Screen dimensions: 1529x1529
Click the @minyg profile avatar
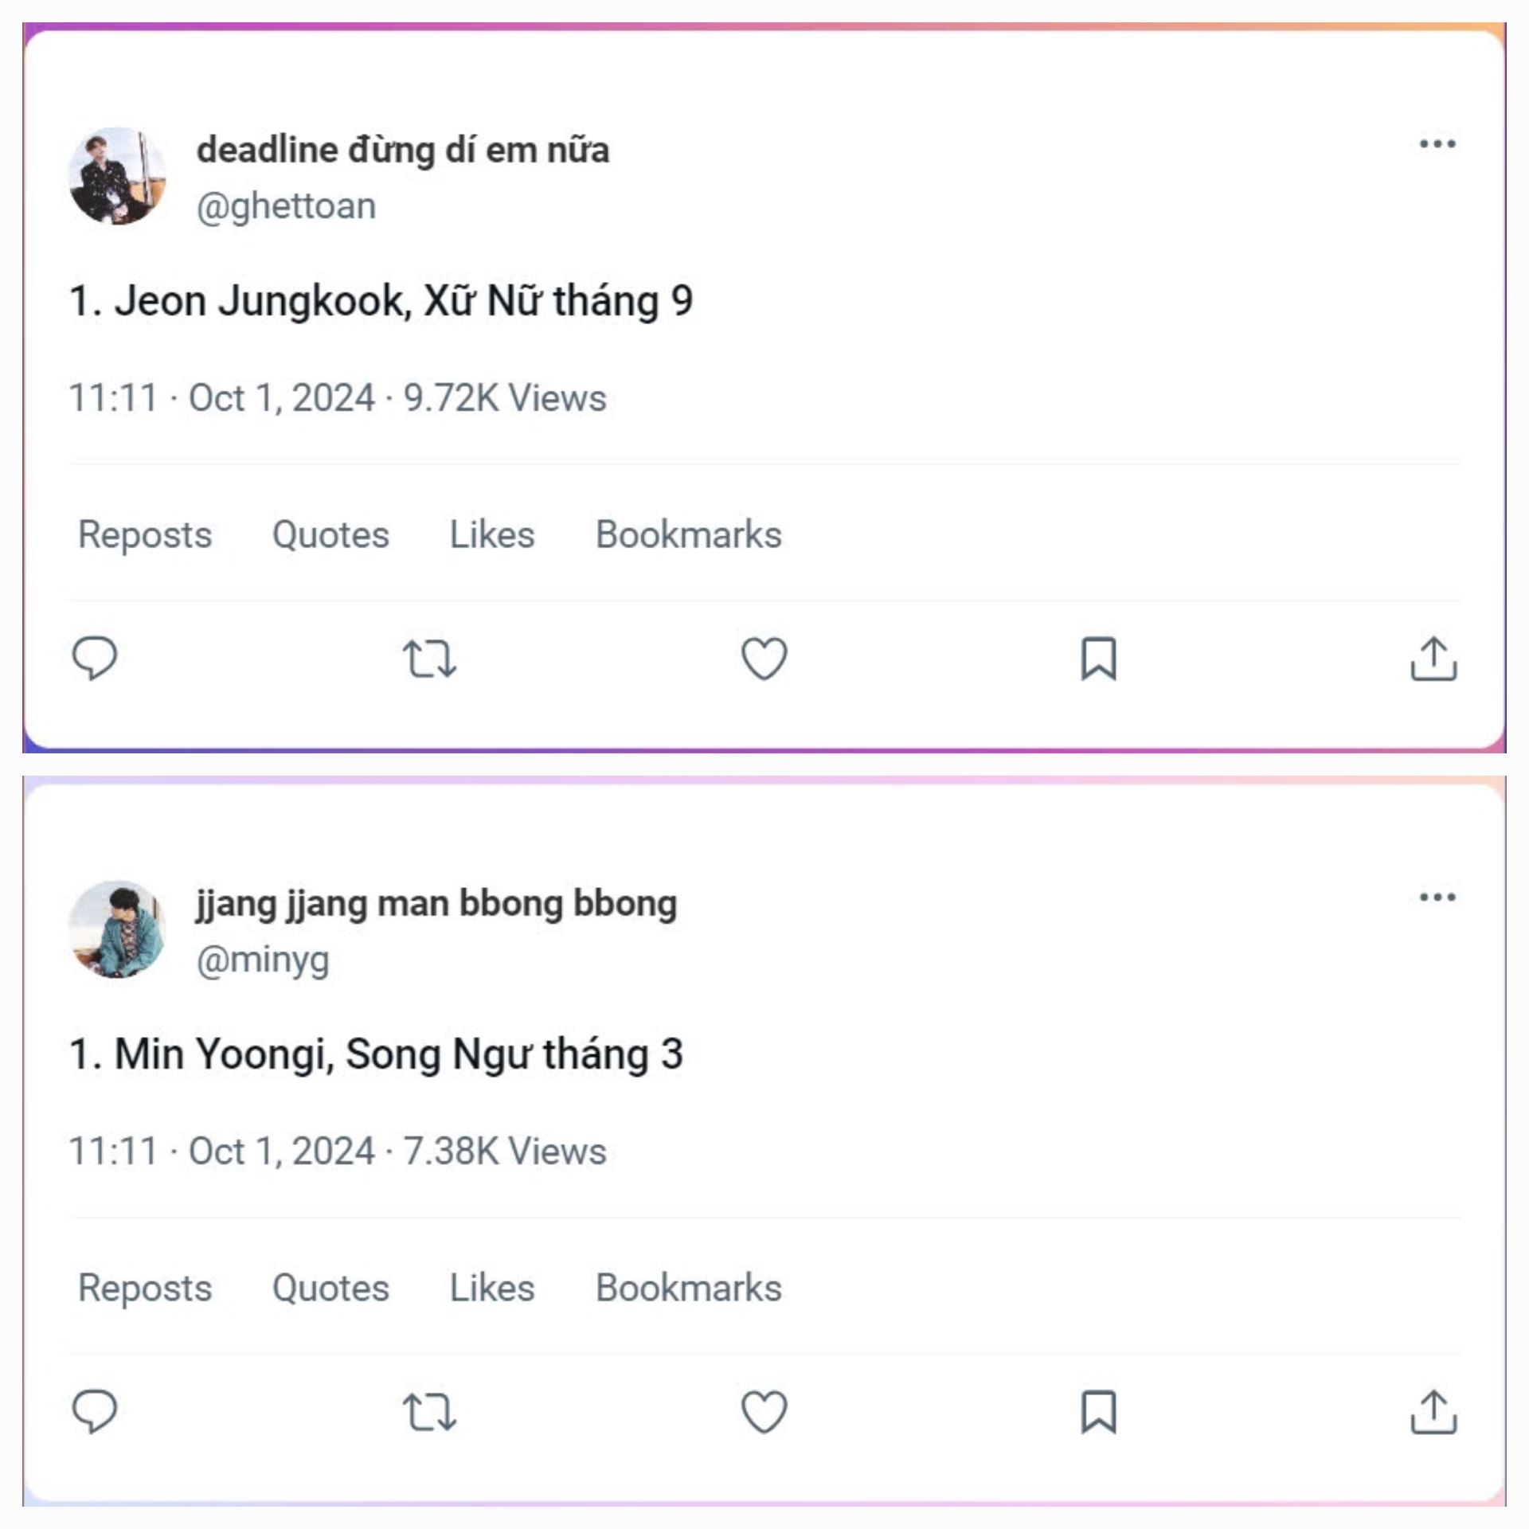click(117, 929)
